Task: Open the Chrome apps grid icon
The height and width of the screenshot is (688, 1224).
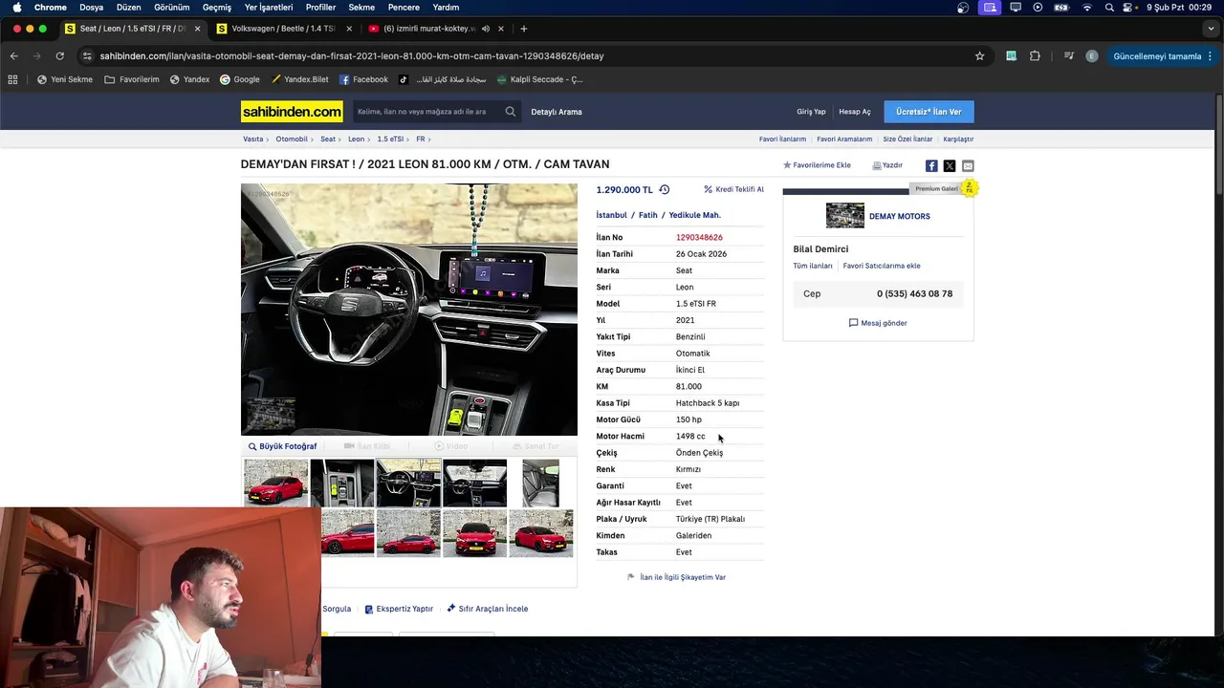Action: [12, 79]
